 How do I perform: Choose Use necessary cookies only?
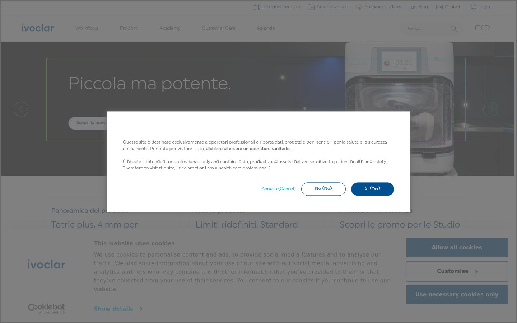coord(457,295)
